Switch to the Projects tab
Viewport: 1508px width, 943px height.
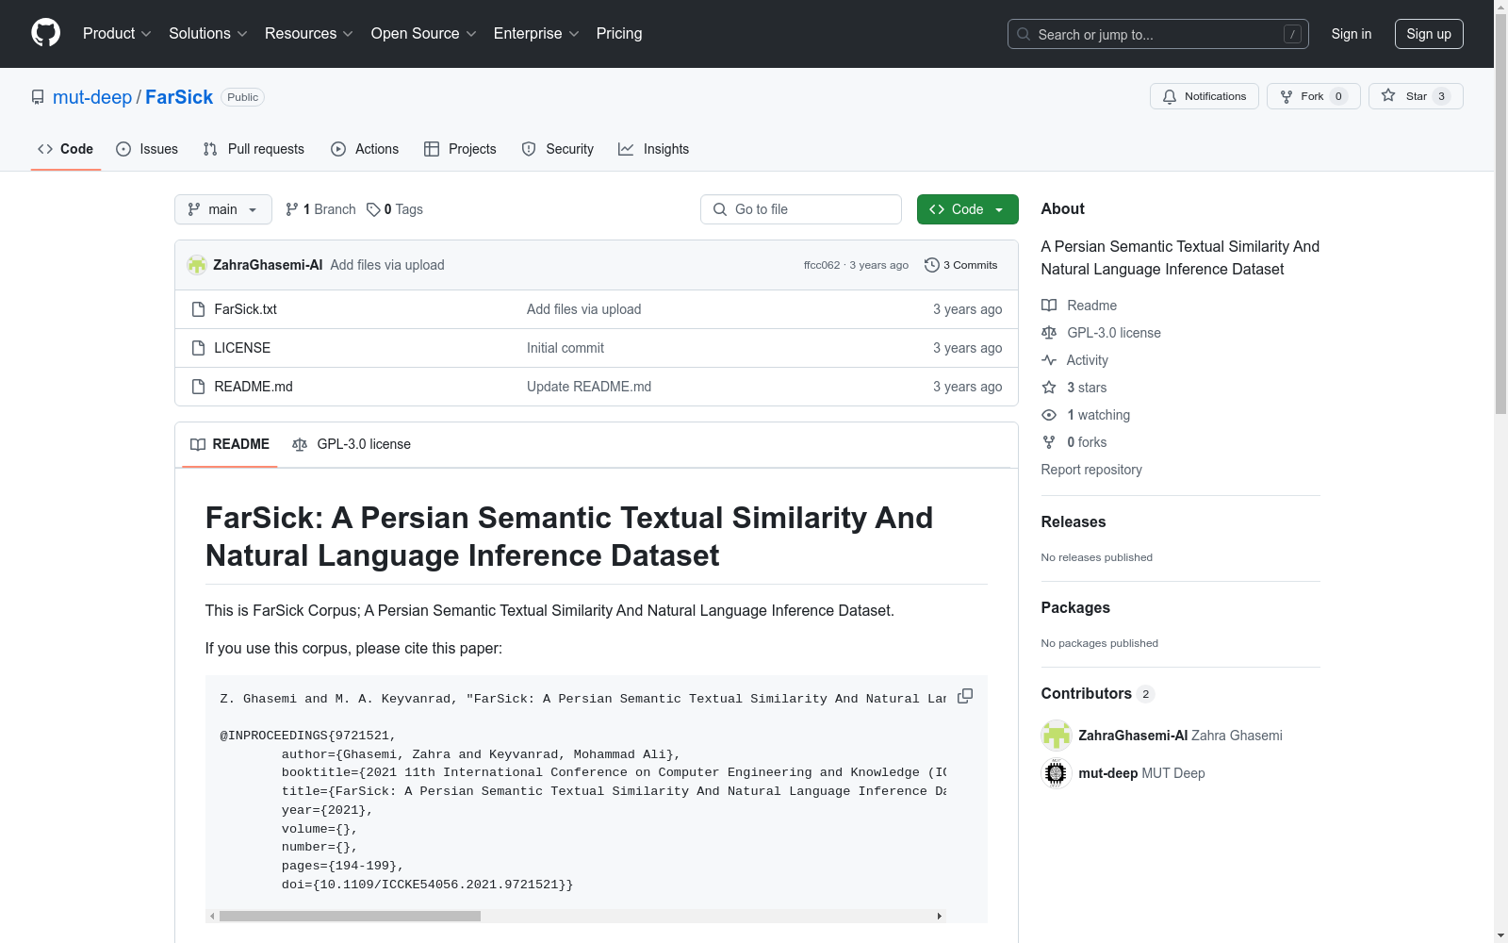point(460,149)
